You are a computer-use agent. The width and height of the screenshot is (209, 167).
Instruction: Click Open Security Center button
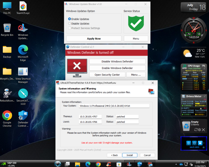pyautogui.click(x=107, y=75)
